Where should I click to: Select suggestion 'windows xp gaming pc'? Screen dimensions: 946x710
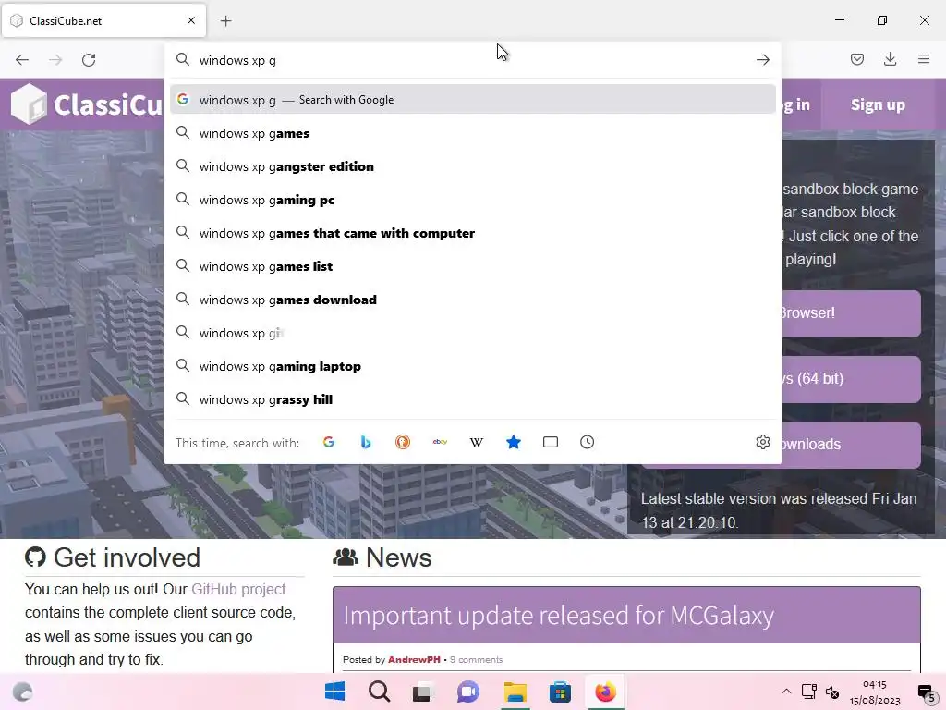point(473,200)
